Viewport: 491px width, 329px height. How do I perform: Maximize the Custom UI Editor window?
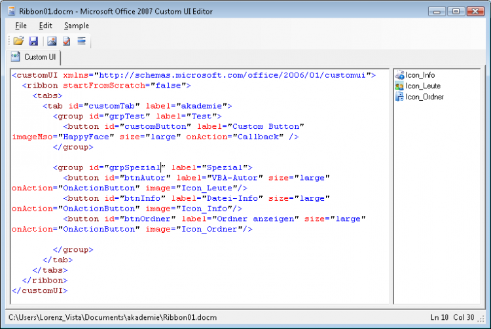click(455, 11)
